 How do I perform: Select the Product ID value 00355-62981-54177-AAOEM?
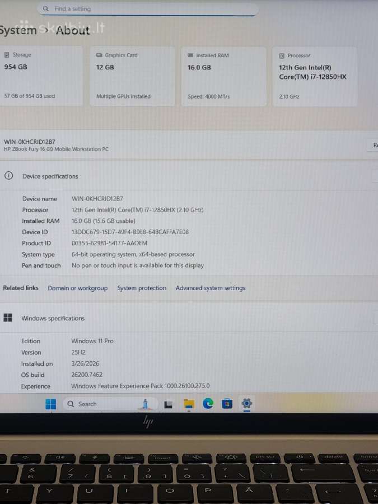(110, 243)
